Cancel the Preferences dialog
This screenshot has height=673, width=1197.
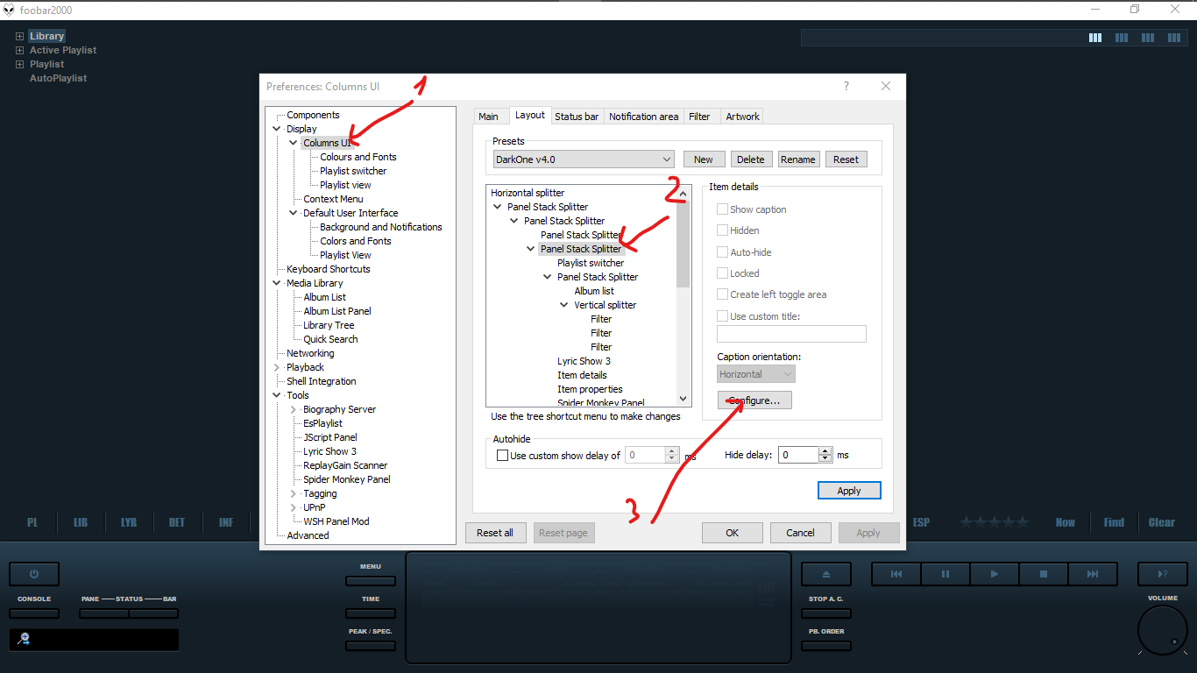pyautogui.click(x=800, y=533)
